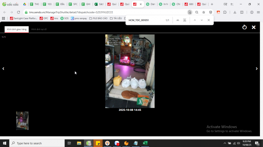Switch to the 'Dan' browser tab
This screenshot has height=147, width=263.
pos(151,4)
